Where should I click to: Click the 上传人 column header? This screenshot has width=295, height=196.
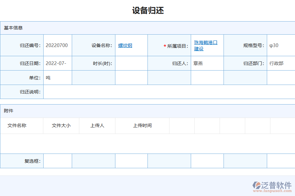97,125
